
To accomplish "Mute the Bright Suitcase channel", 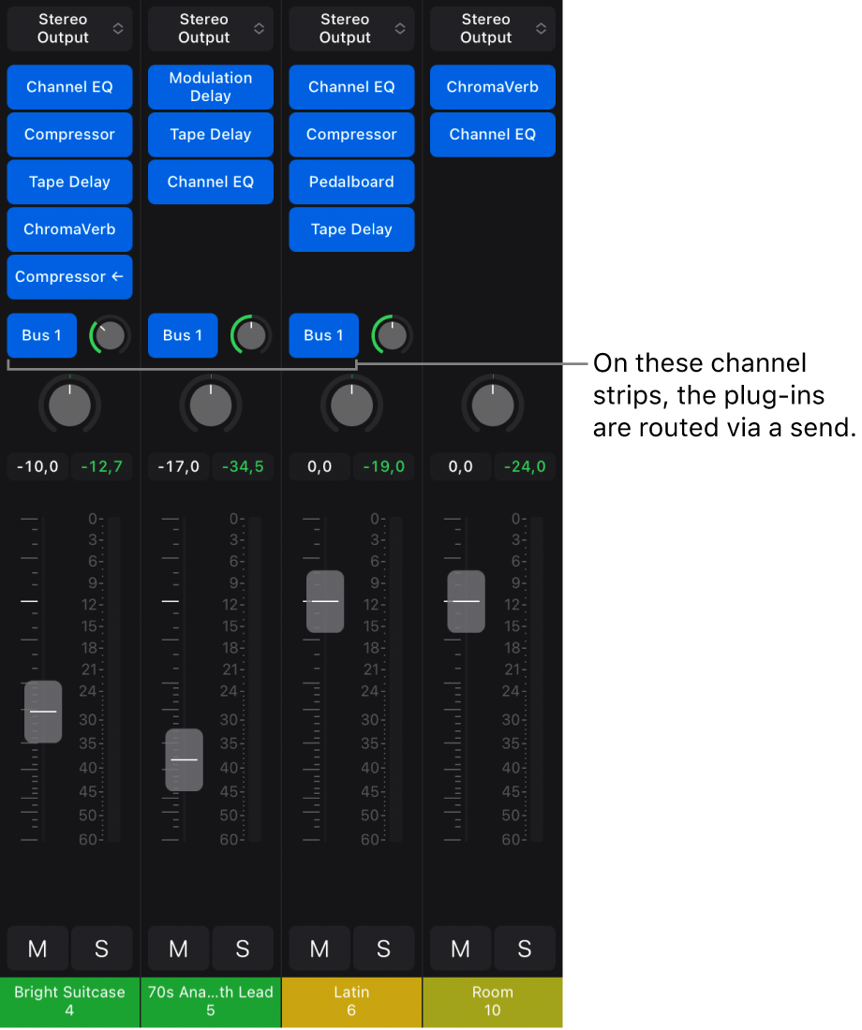I will (x=37, y=949).
